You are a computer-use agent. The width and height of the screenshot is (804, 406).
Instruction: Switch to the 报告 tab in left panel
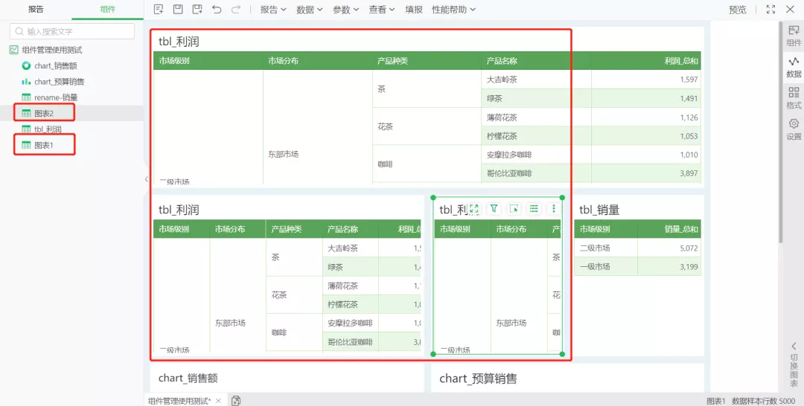(36, 9)
